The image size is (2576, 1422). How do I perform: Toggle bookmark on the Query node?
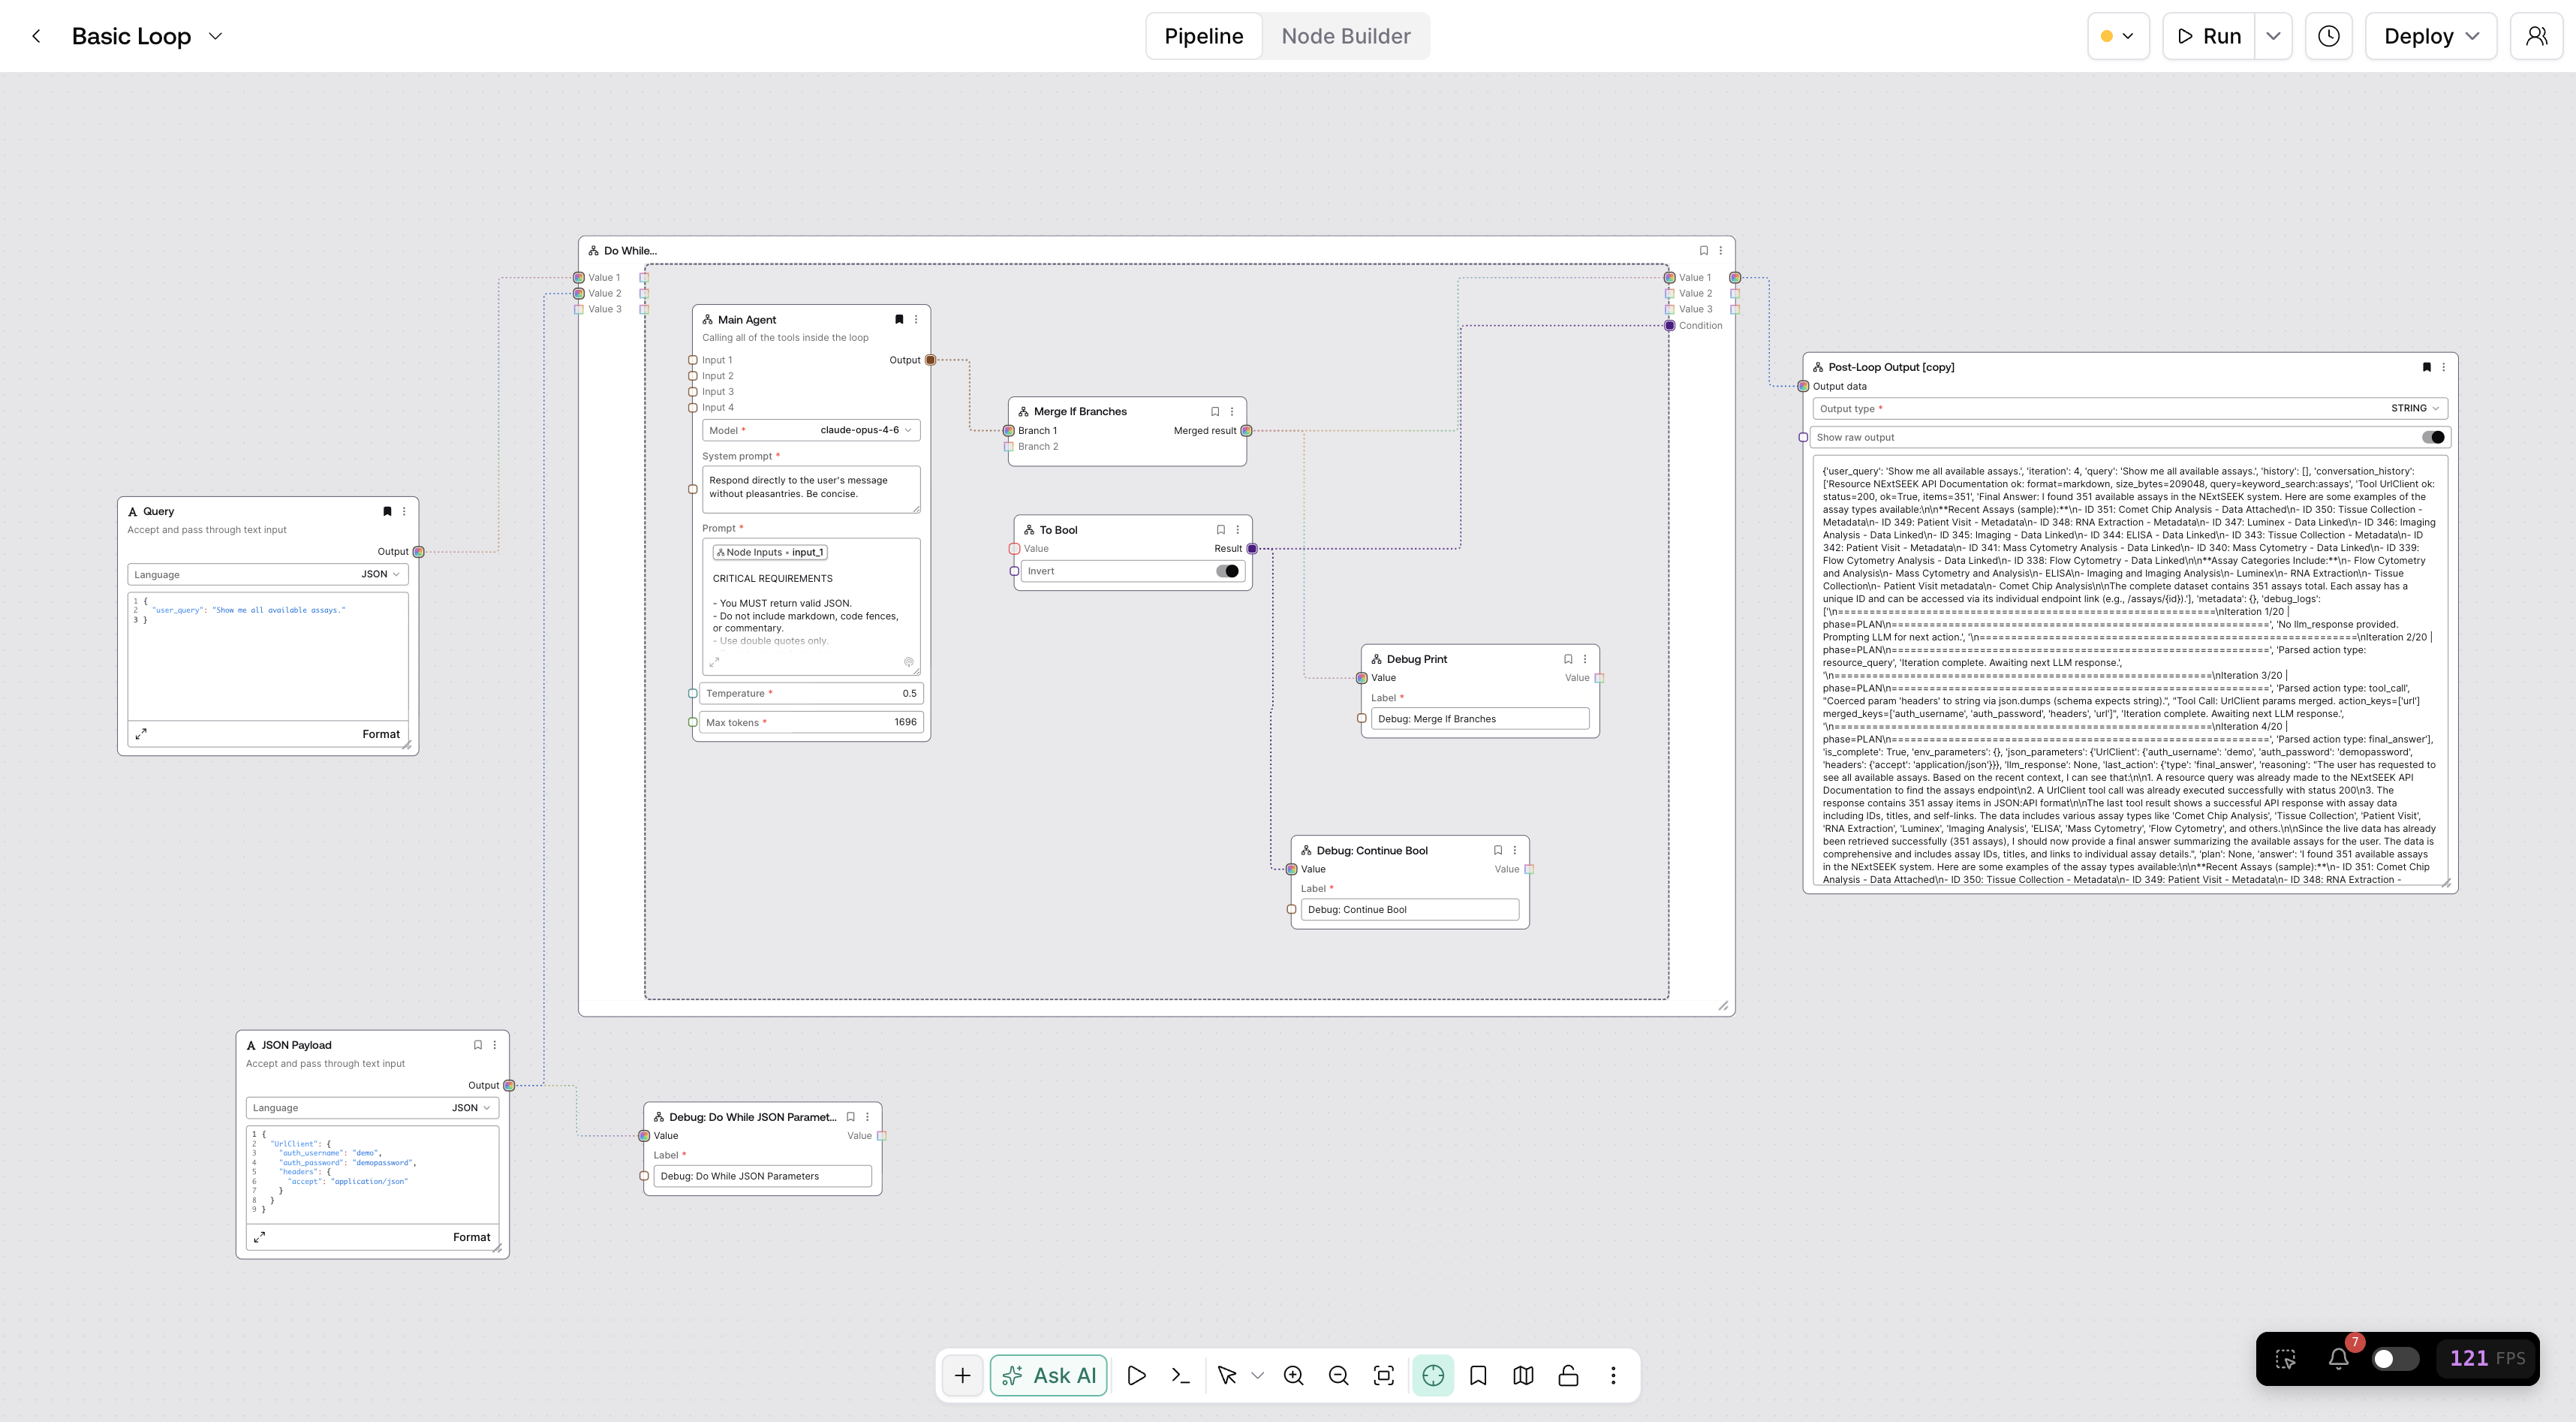click(387, 511)
